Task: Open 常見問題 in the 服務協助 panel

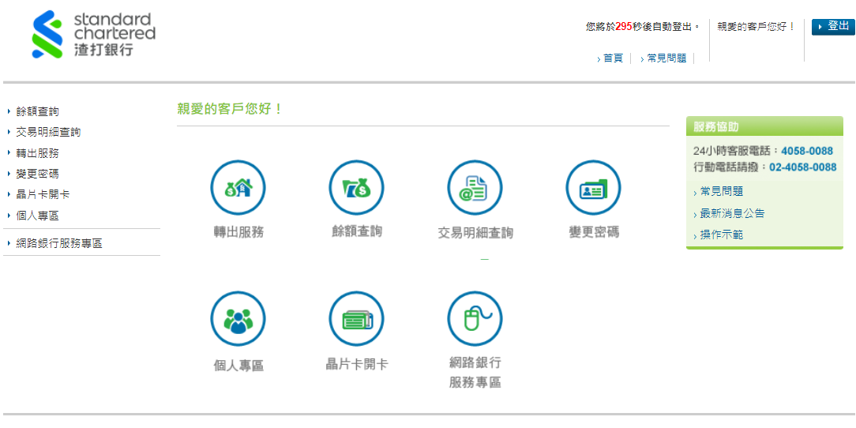Action: 721,192
